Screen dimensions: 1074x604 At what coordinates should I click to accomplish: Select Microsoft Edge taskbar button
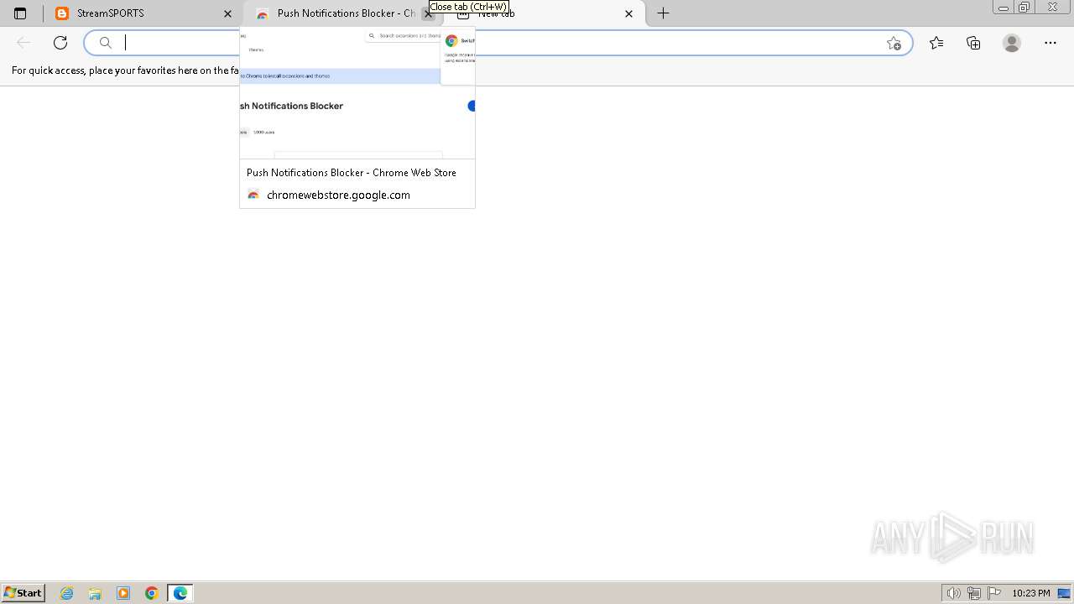(x=180, y=593)
